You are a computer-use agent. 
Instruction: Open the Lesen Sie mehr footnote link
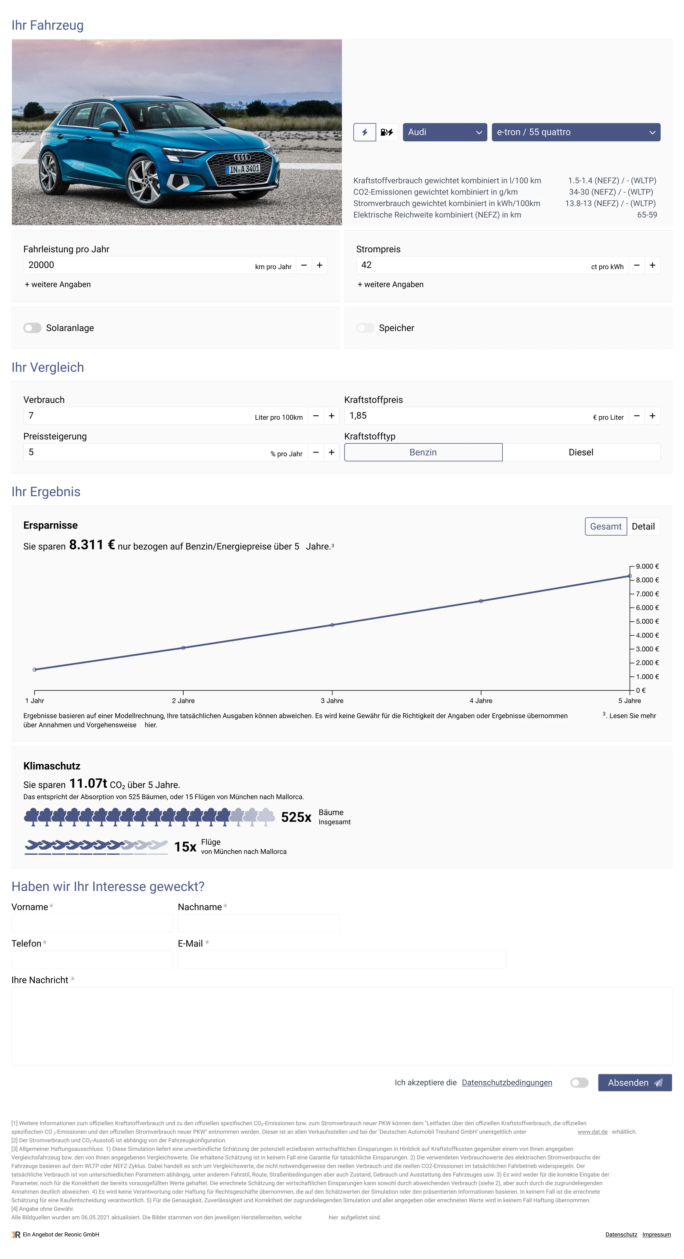pyautogui.click(x=632, y=715)
